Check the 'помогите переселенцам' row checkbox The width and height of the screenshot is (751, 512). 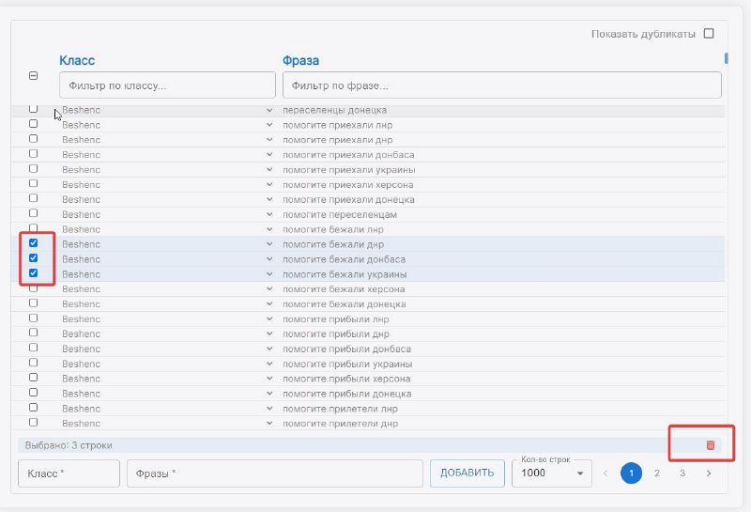click(34, 213)
